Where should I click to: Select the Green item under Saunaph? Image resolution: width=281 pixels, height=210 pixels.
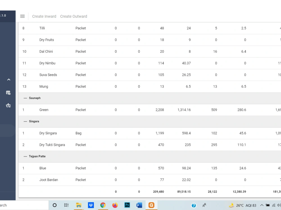point(44,110)
